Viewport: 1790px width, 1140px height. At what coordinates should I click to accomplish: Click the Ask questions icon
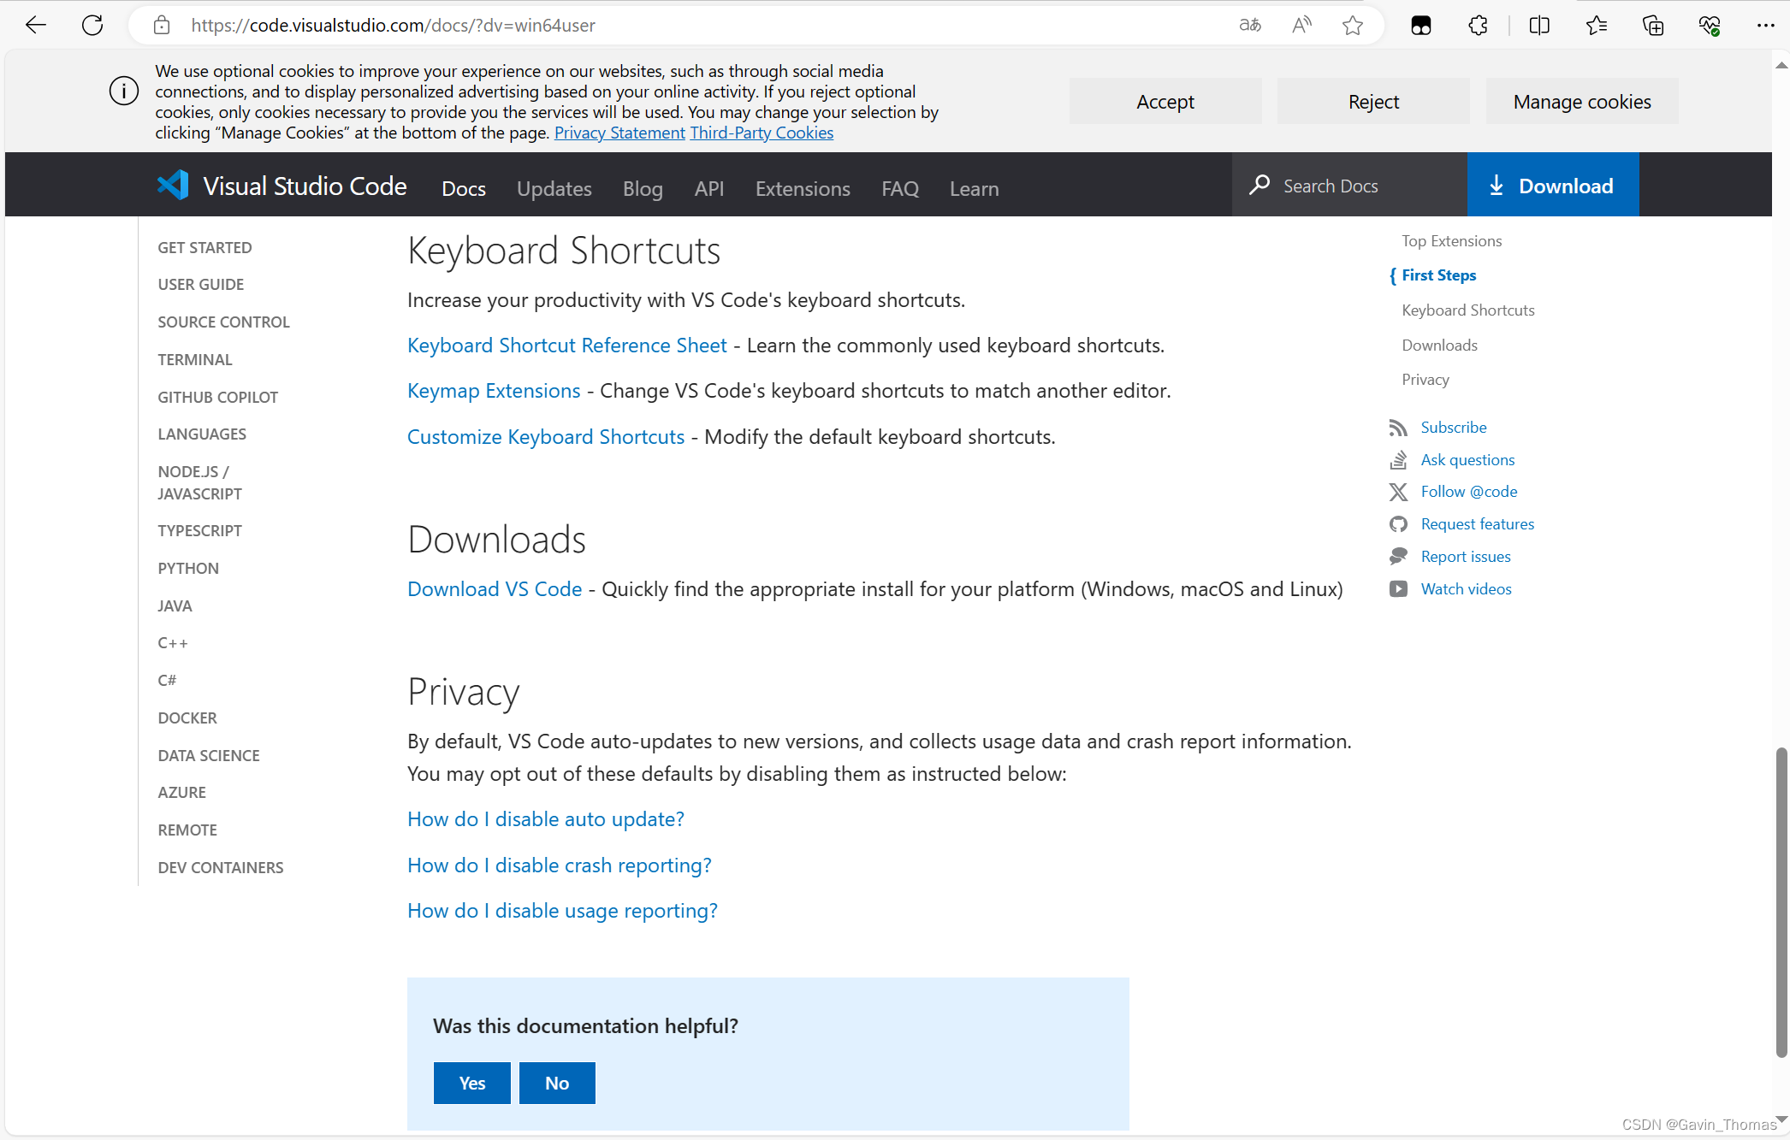pos(1398,459)
